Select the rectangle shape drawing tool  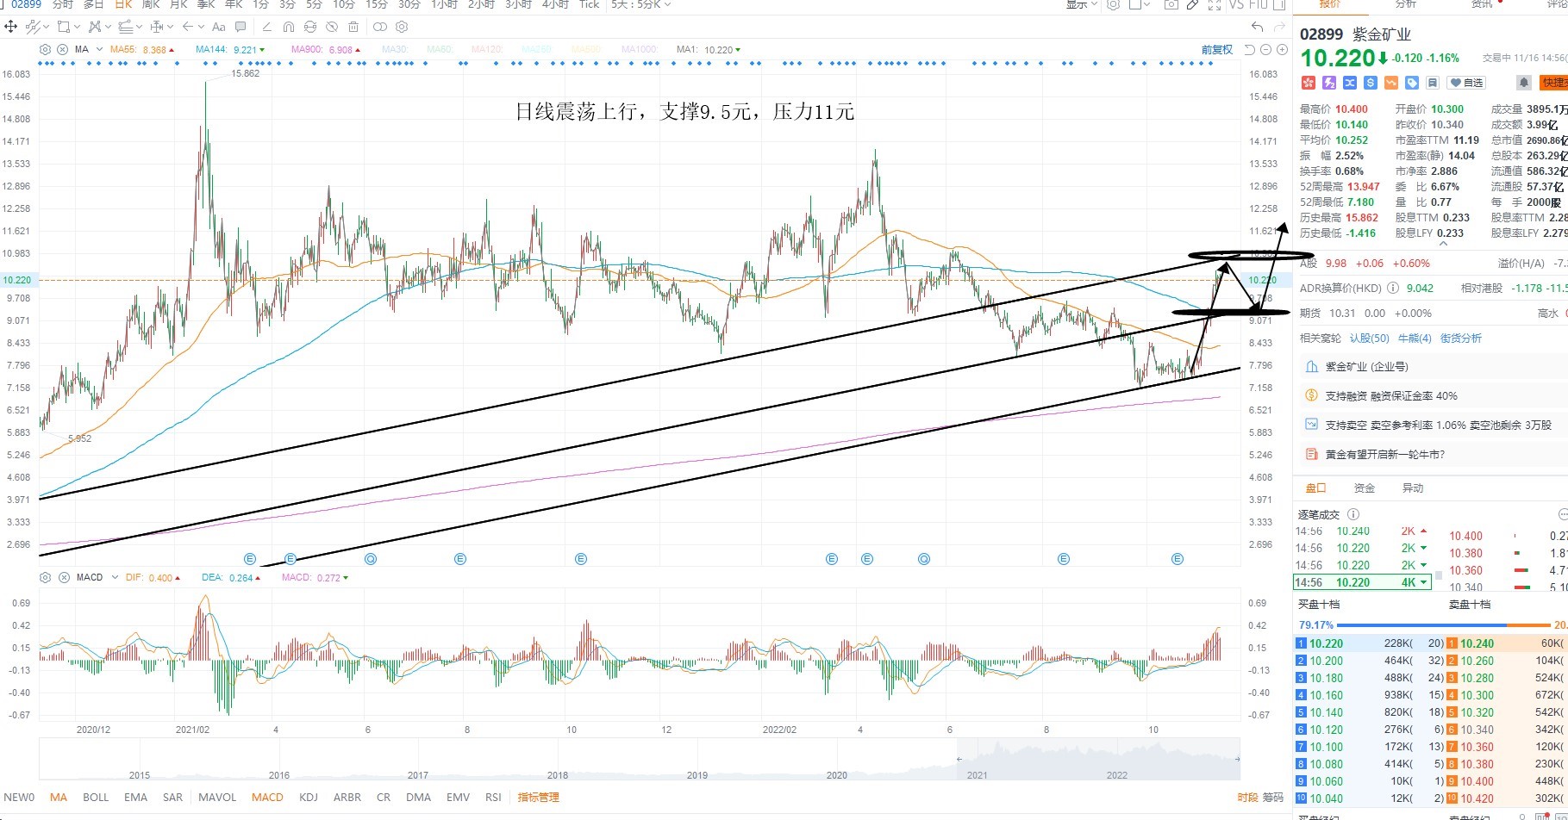[x=64, y=27]
